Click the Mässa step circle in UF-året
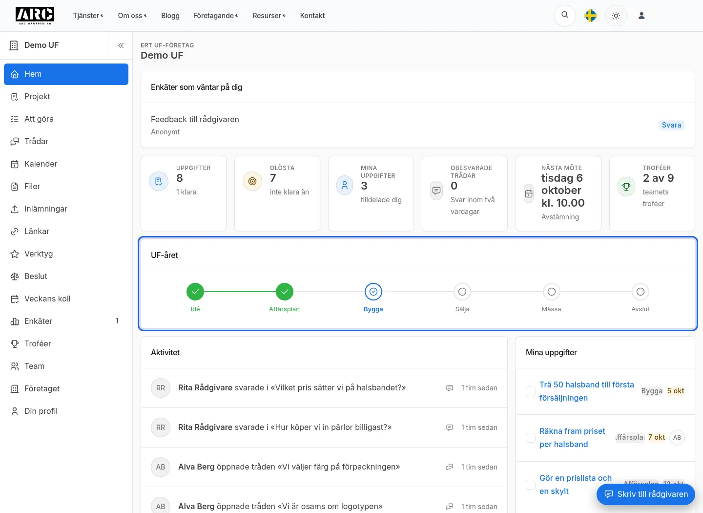 click(552, 292)
